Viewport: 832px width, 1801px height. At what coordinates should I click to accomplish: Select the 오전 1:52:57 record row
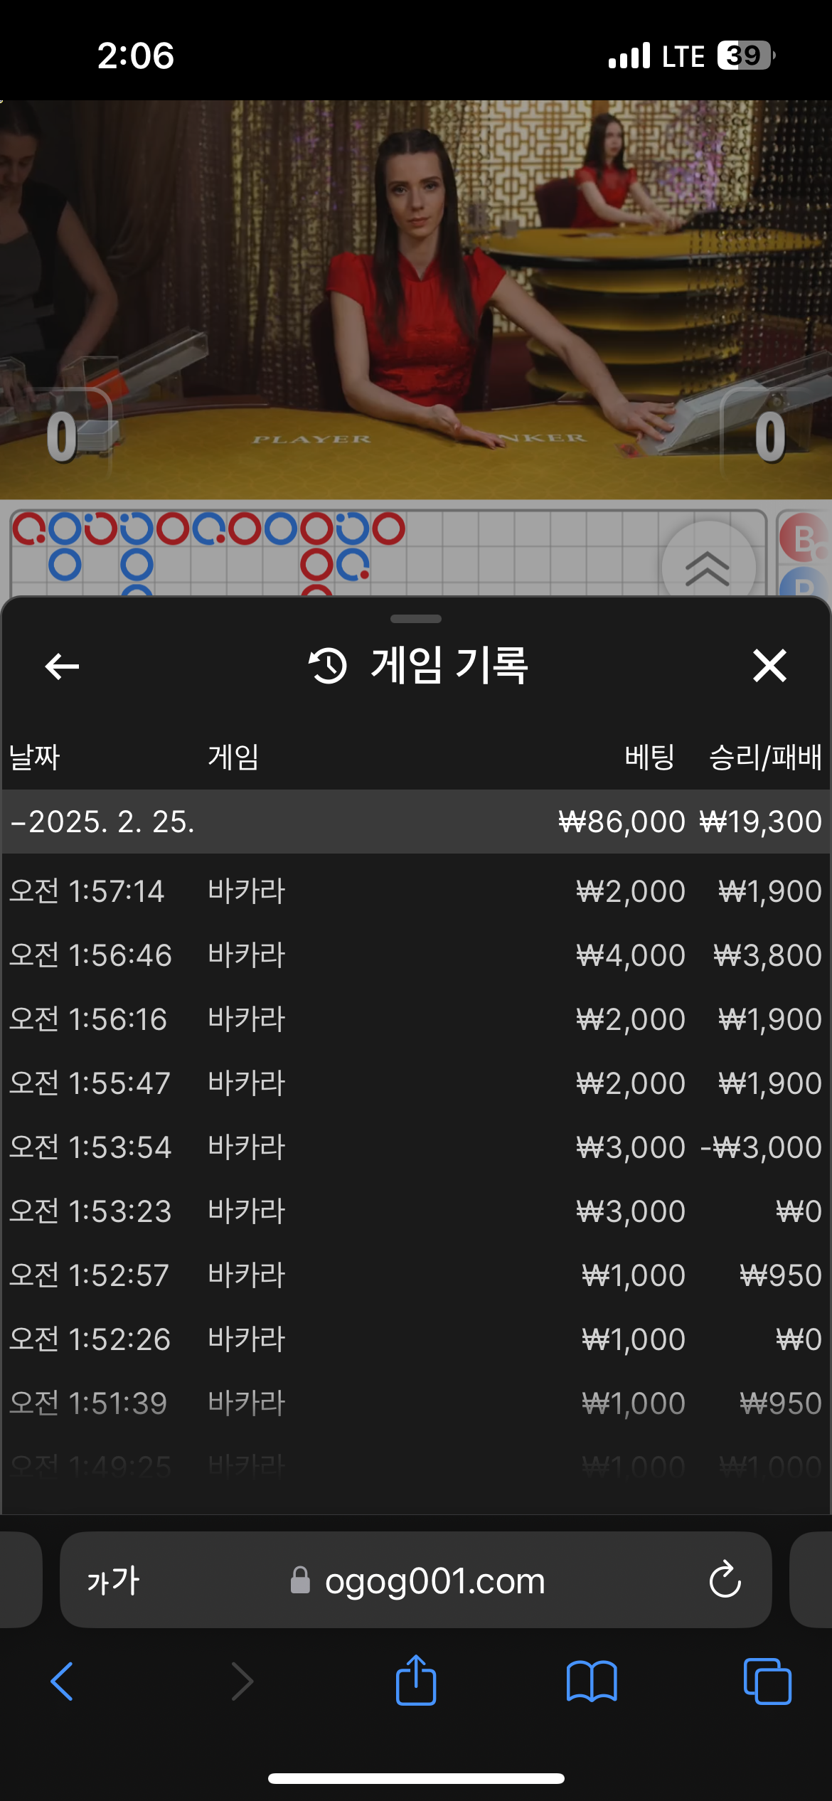[x=416, y=1275]
